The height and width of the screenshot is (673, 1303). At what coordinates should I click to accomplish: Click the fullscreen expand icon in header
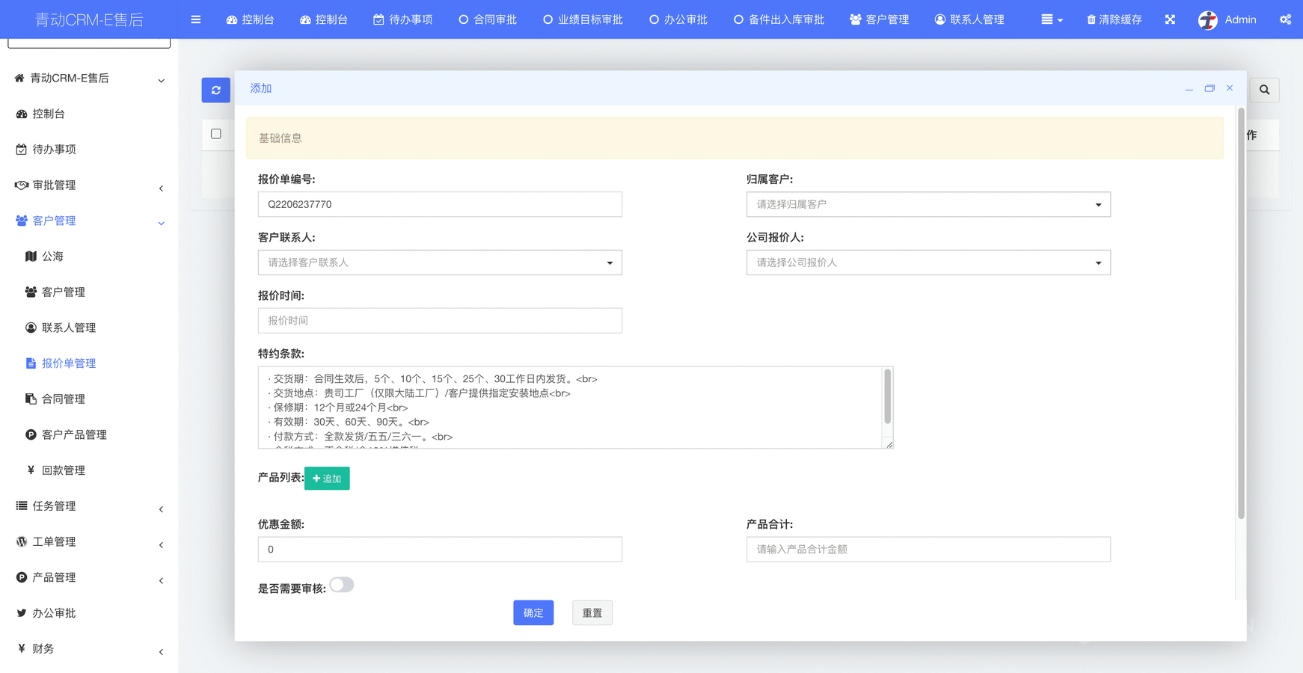point(1170,19)
